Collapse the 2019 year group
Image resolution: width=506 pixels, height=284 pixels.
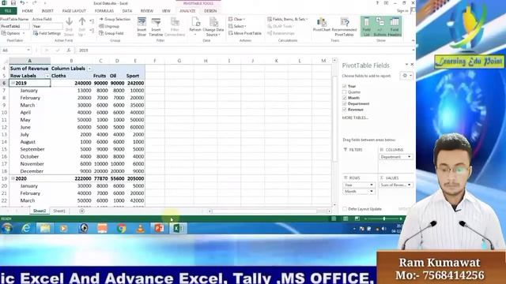[13, 83]
